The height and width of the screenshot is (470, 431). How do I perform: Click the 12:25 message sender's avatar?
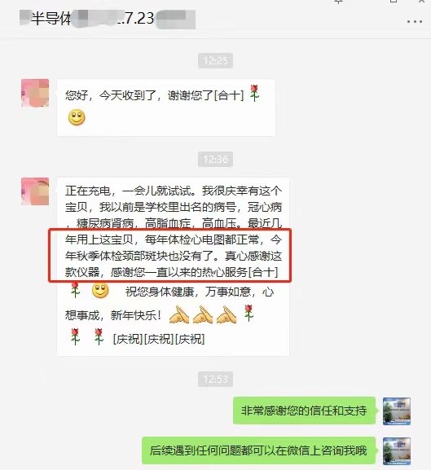click(x=35, y=93)
